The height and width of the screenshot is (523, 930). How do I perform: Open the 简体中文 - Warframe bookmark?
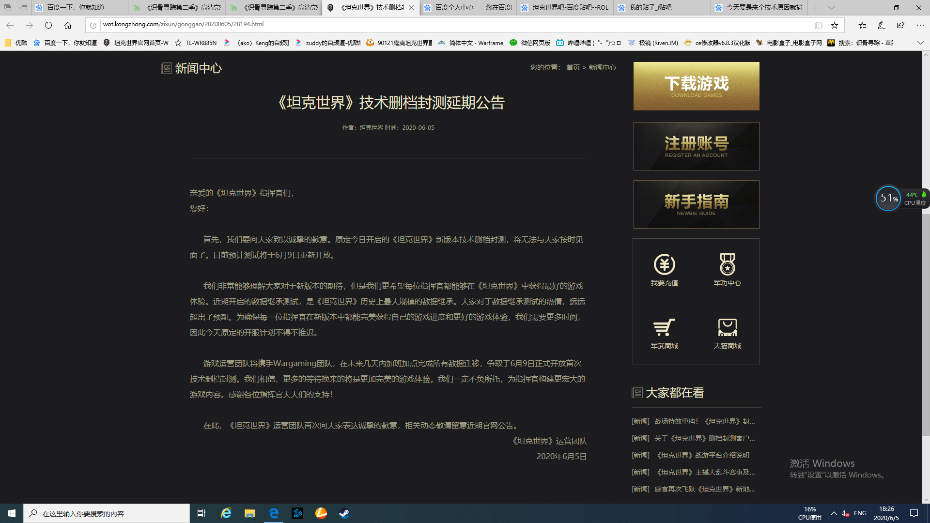tap(471, 43)
